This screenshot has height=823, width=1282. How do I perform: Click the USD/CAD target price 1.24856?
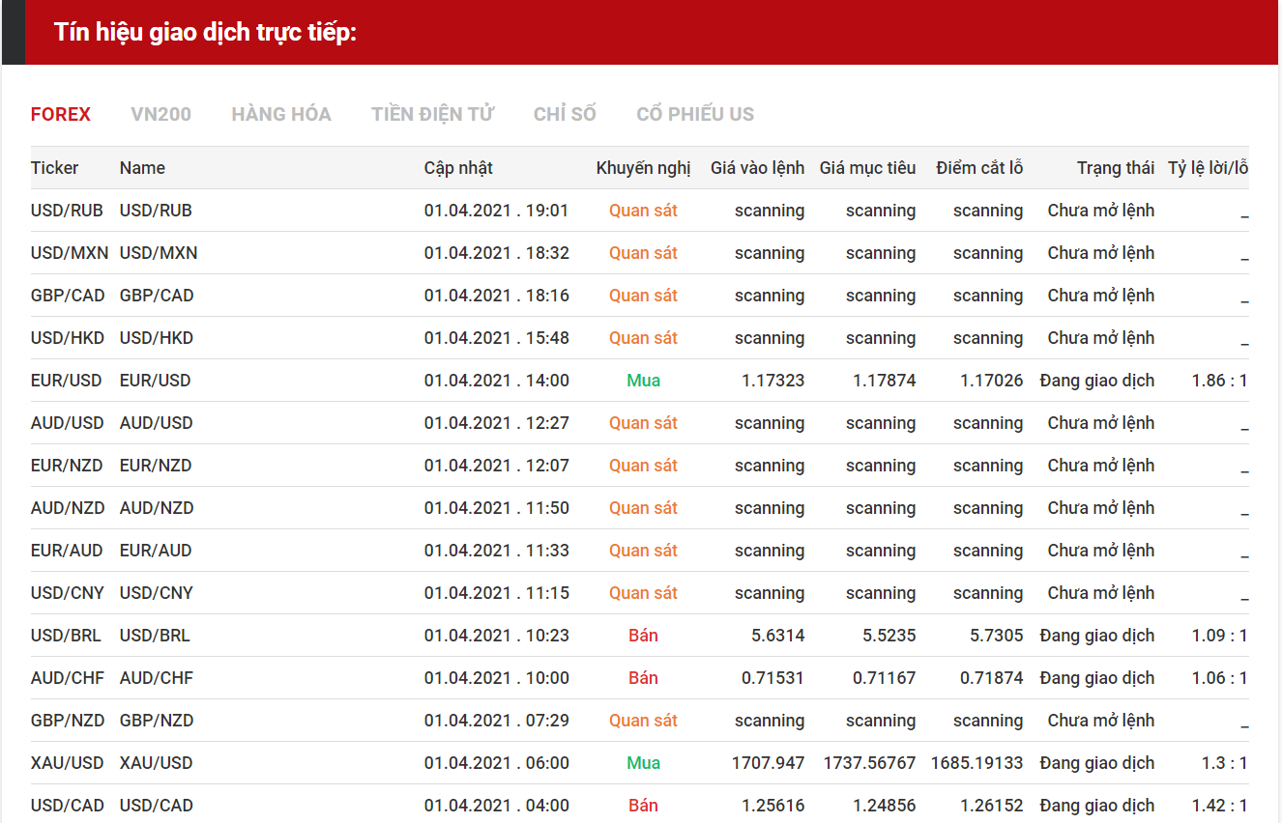pyautogui.click(x=885, y=806)
